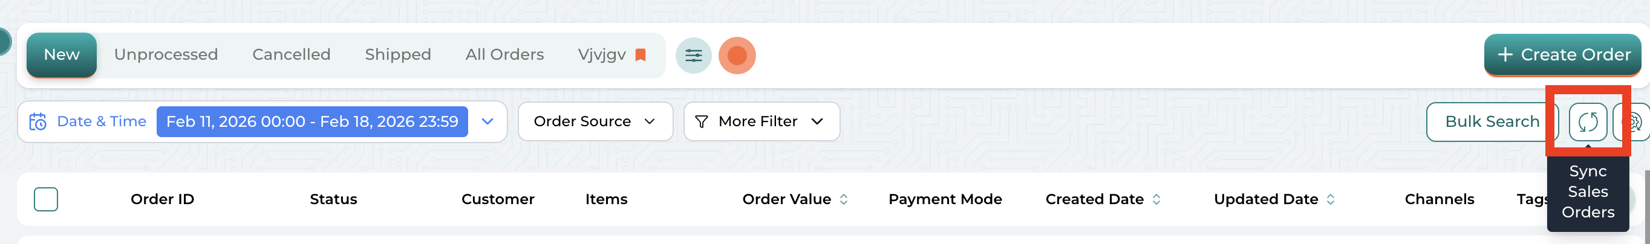Open the Order Source dropdown
This screenshot has width=1650, height=244.
(x=595, y=121)
